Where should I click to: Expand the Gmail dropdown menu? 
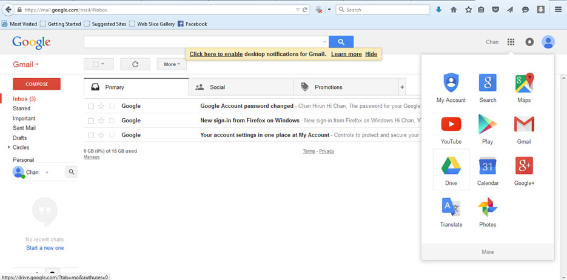pos(26,64)
